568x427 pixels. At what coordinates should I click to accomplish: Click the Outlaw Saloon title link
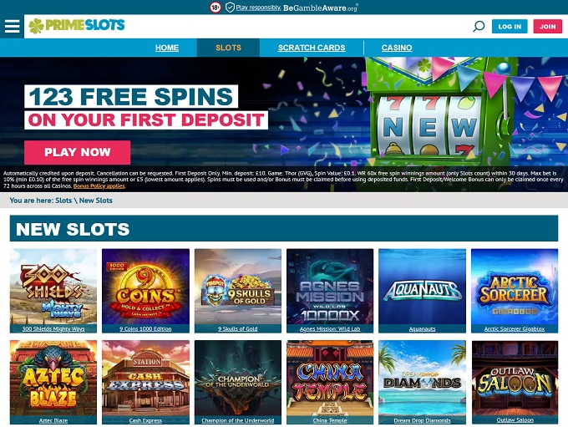click(515, 419)
